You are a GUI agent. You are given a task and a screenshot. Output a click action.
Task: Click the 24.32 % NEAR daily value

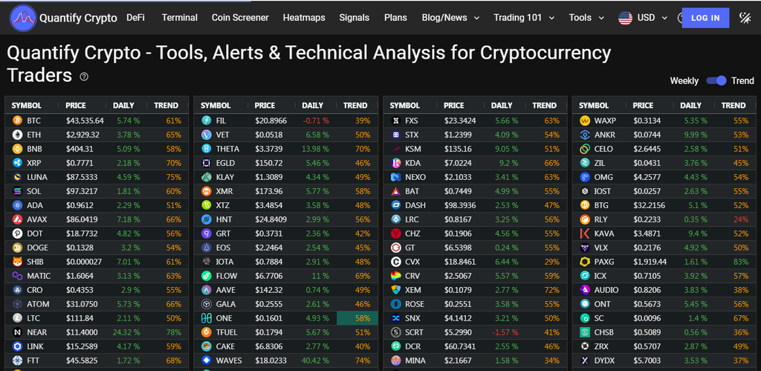tap(125, 332)
